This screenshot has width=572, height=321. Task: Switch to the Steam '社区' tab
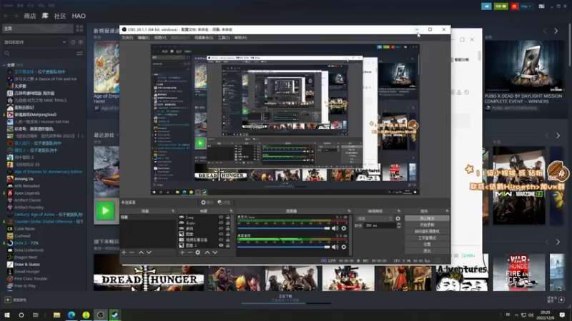60,16
